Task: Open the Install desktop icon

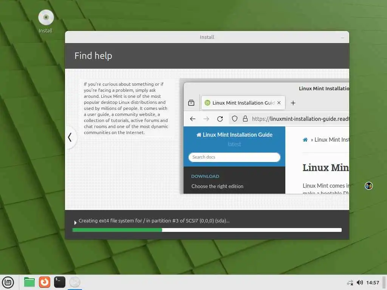Action: (46, 21)
